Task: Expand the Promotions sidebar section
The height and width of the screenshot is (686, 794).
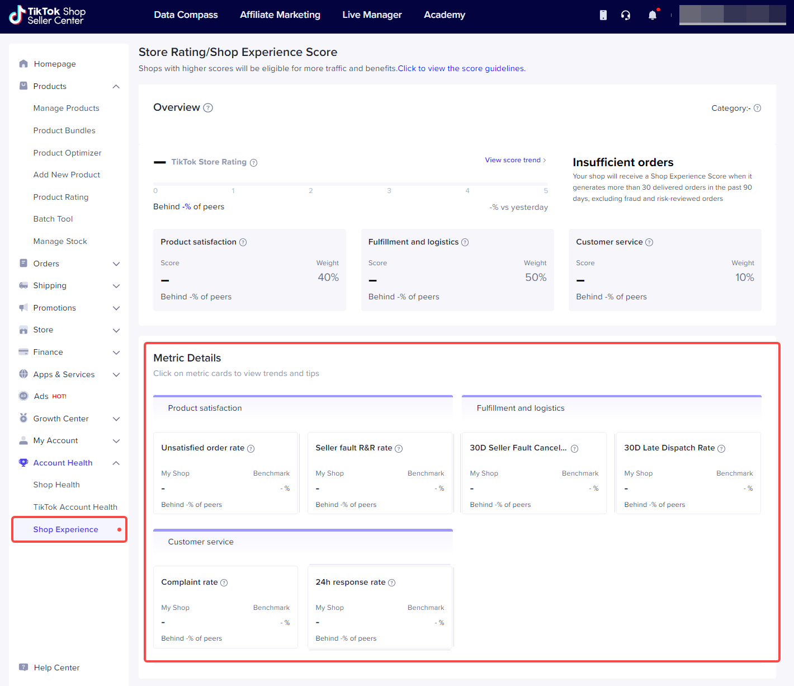Action: [116, 308]
